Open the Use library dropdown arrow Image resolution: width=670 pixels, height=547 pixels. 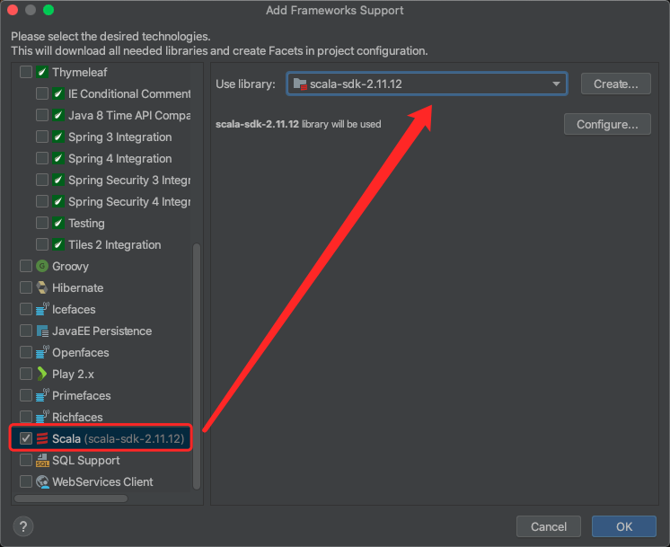coord(556,84)
